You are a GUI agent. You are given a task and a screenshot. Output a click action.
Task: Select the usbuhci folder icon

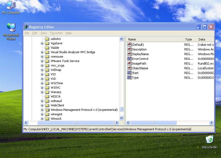coord(47,39)
